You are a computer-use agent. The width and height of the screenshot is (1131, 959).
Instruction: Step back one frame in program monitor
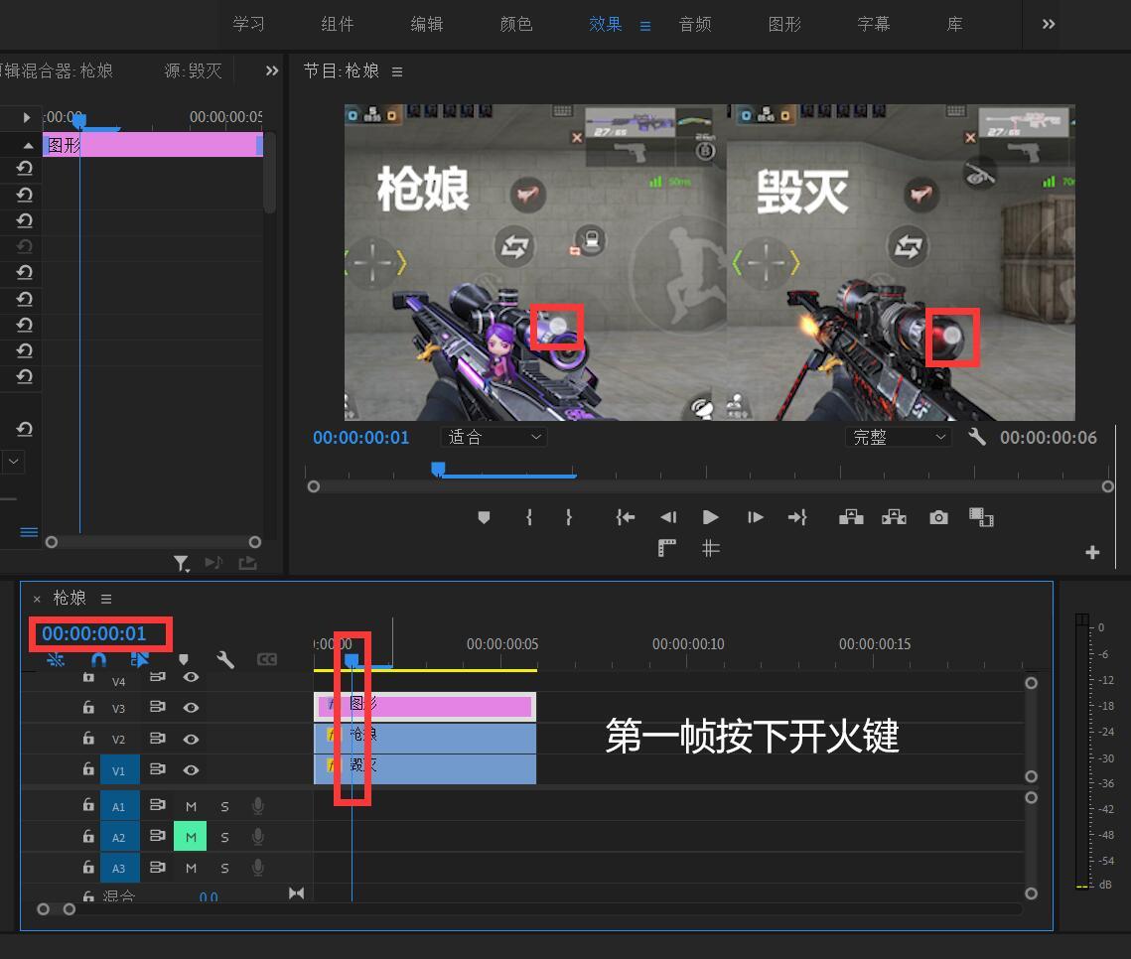pos(668,517)
